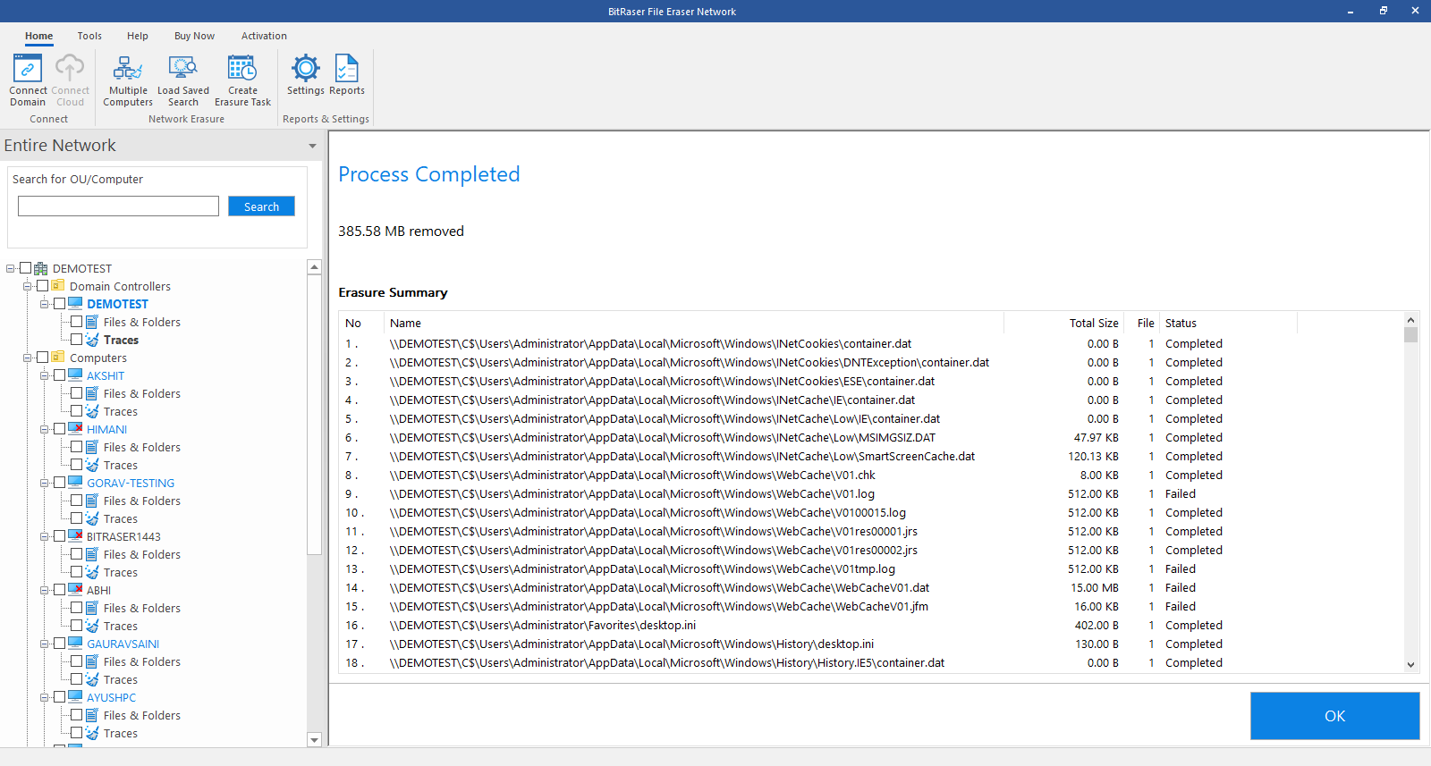Click Files & Folders icon under AKSHIT
The height and width of the screenshot is (766, 1431).
[92, 393]
